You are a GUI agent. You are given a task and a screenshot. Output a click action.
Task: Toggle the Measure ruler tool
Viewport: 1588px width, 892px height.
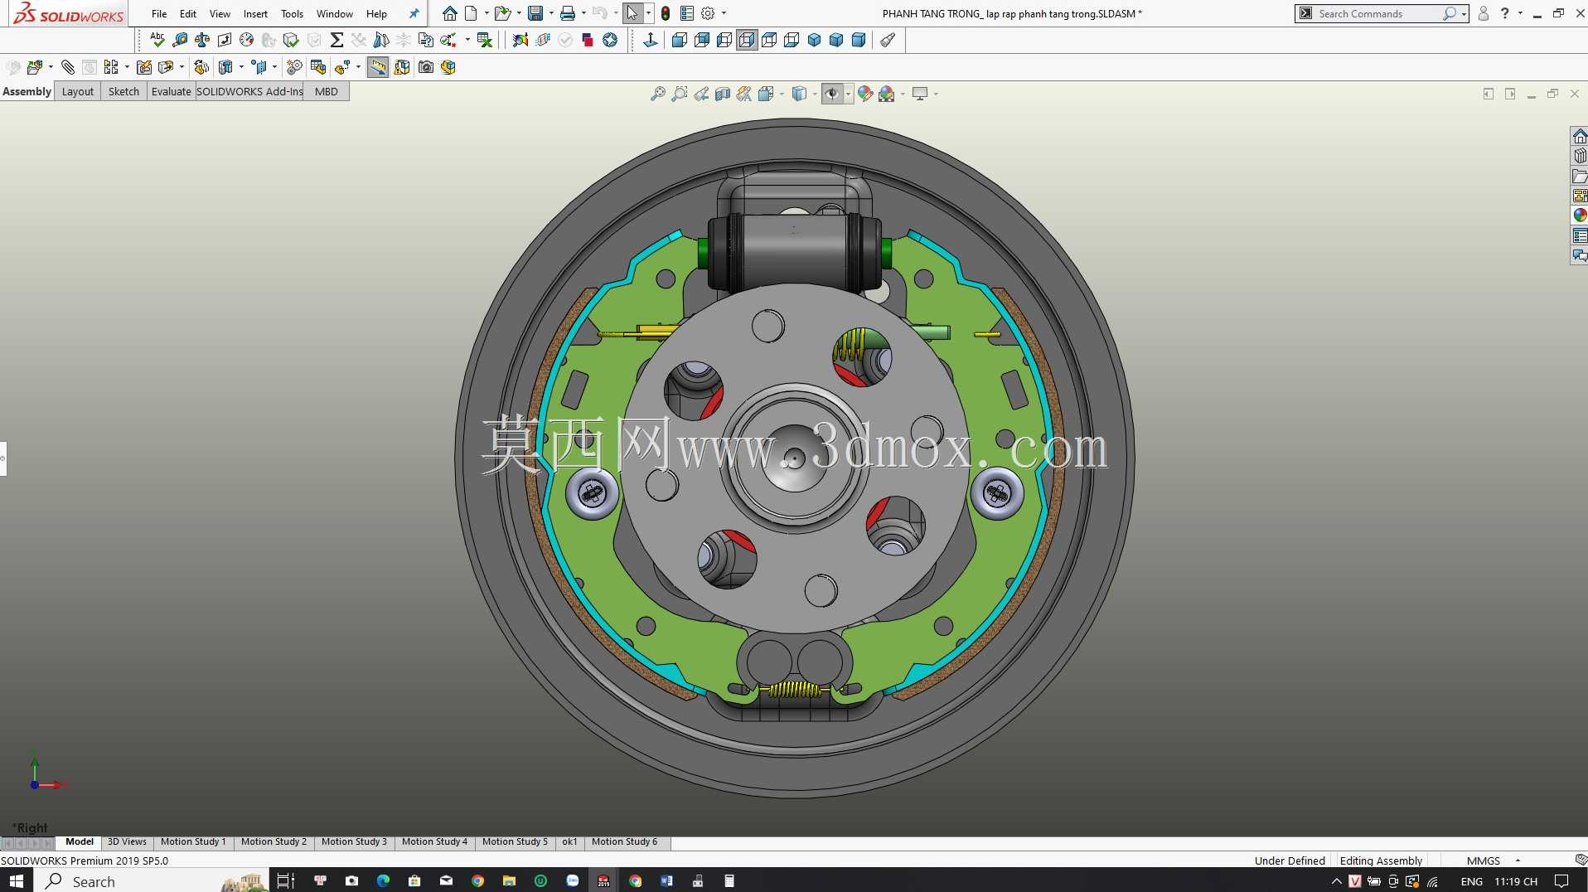tap(377, 67)
